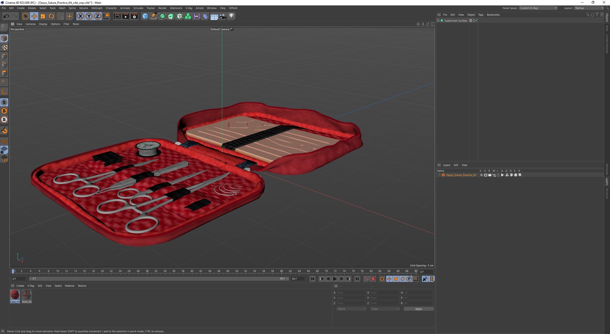Click the Spline Pen tool icon
The height and width of the screenshot is (334, 610).
(x=154, y=16)
